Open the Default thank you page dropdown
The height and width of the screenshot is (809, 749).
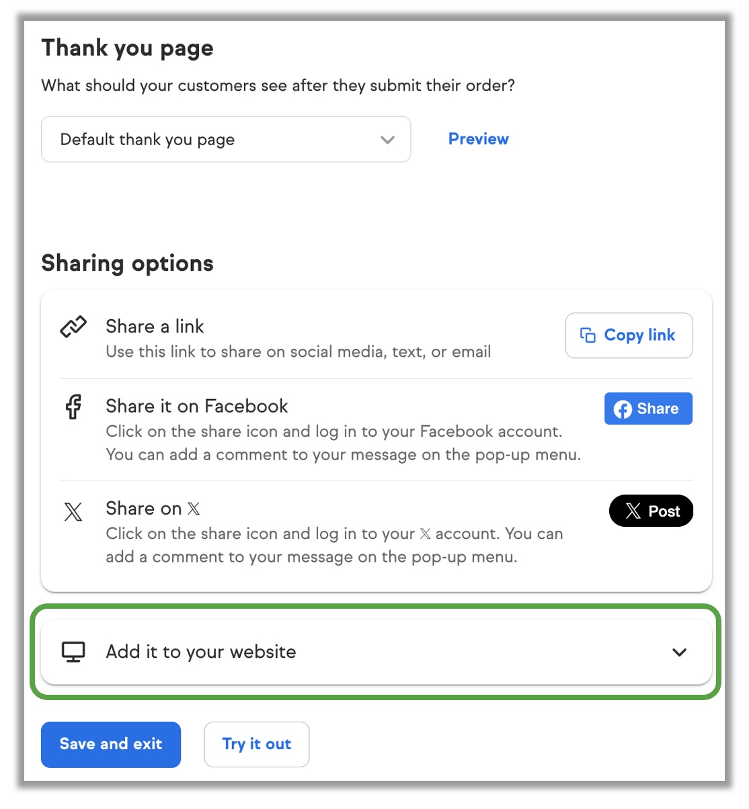[x=225, y=140]
